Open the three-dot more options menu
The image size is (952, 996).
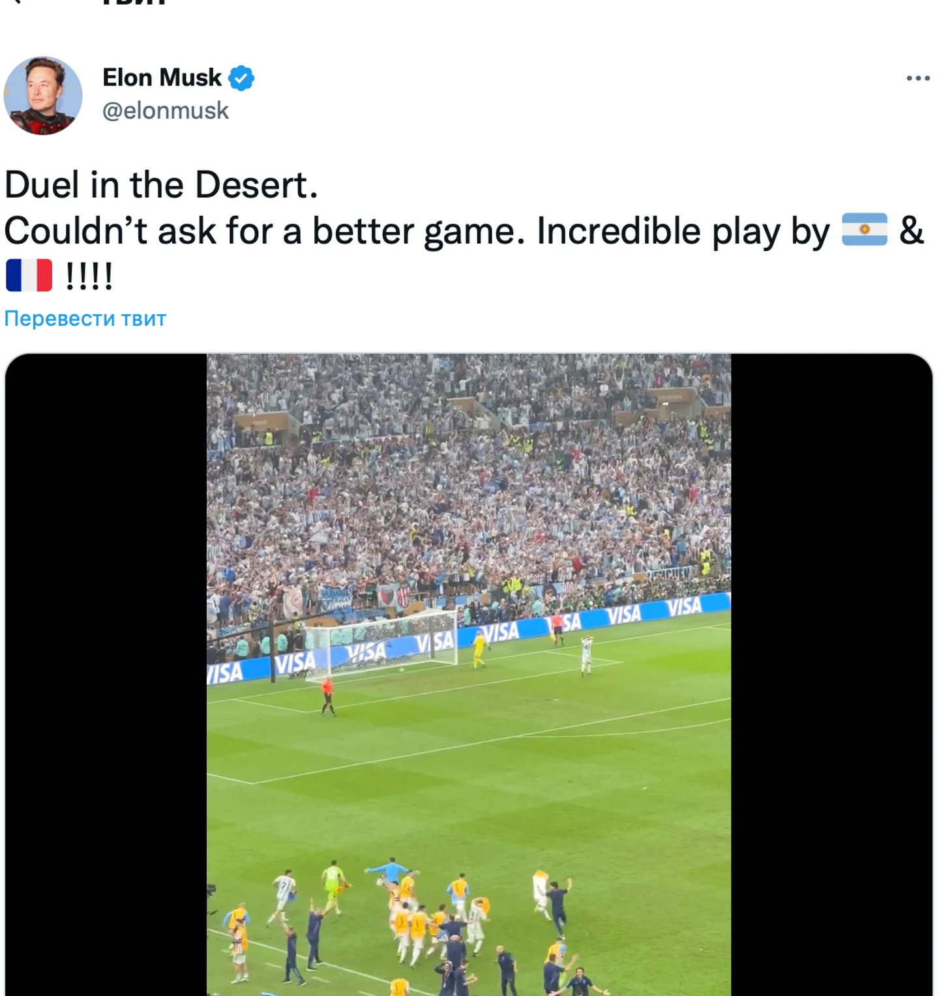coord(917,78)
